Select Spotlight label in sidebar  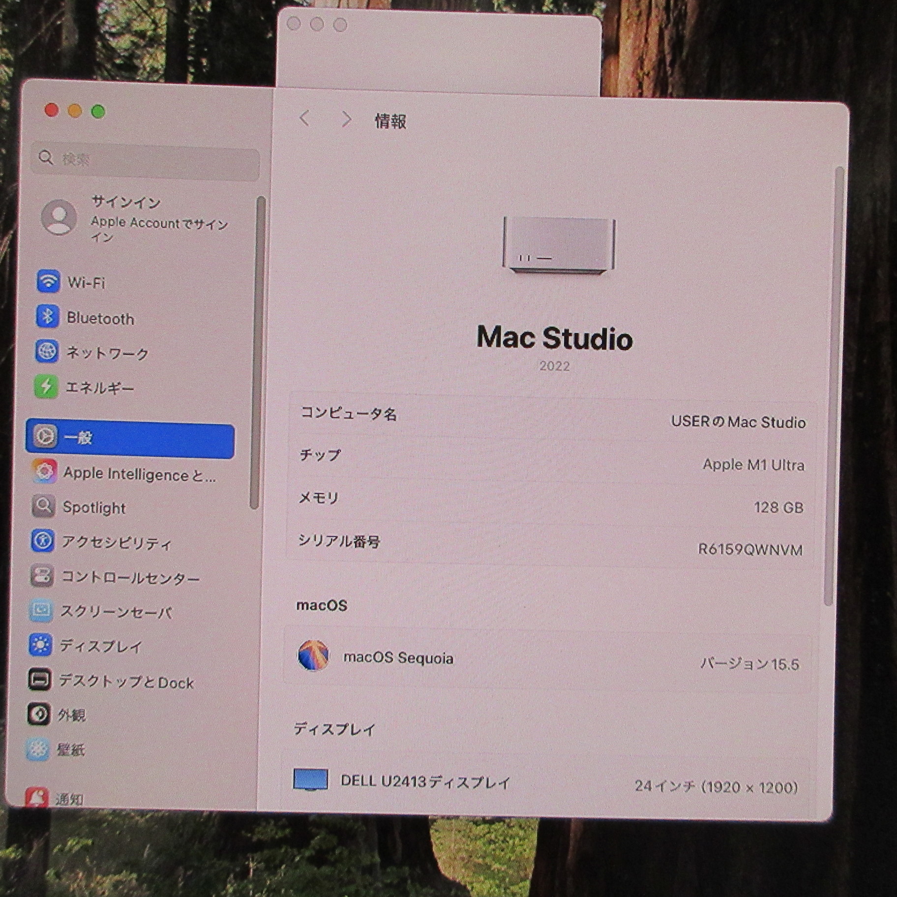pyautogui.click(x=94, y=508)
